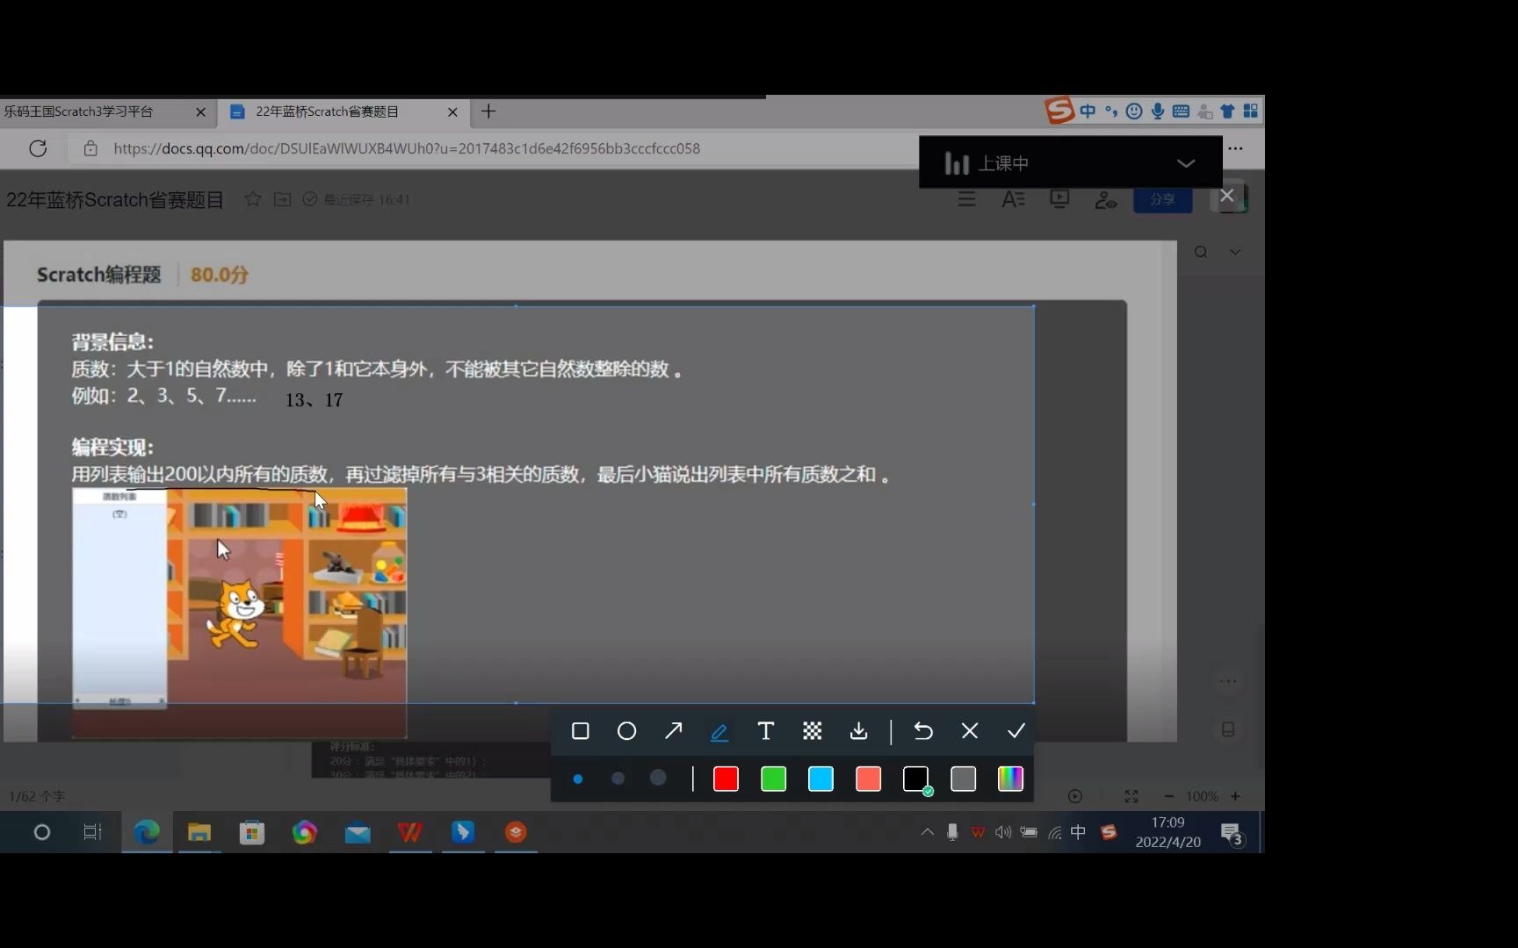Screen dimensions: 1518x948
Task: Select the mosaic blur tool
Action: 813,731
